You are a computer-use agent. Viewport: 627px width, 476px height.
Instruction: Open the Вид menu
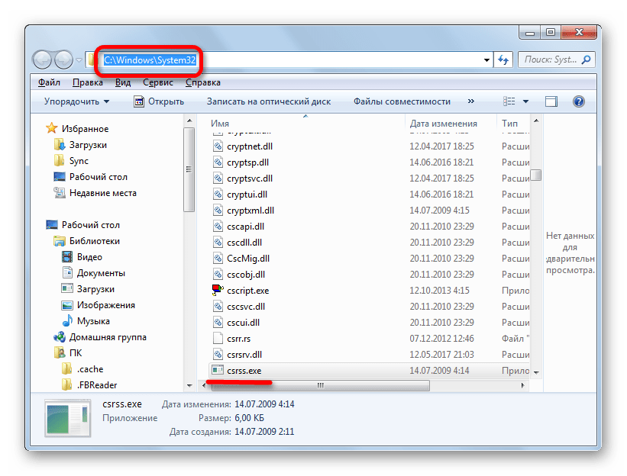pyautogui.click(x=123, y=82)
